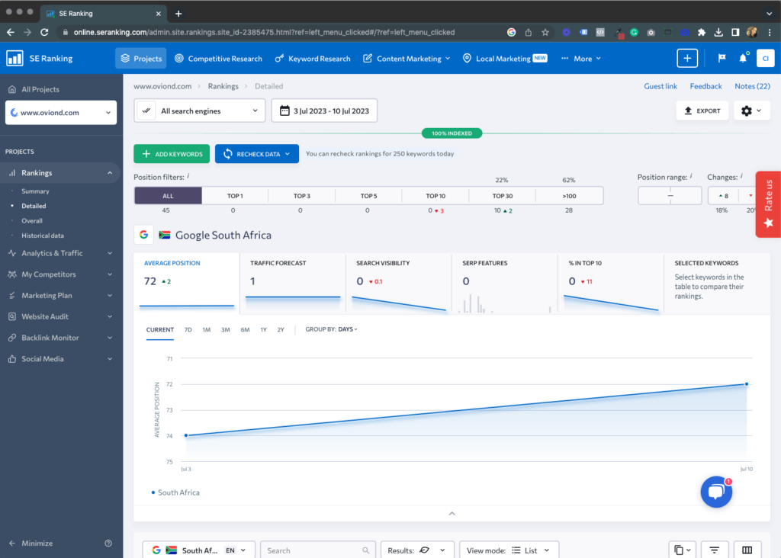
Task: Select the TOP 1 position filter
Action: [235, 196]
